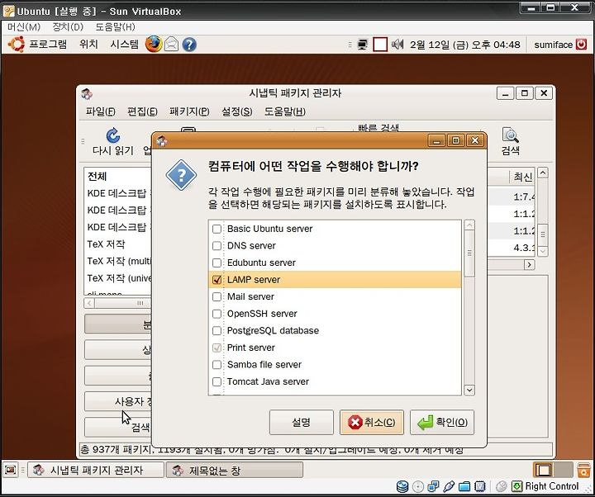The image size is (595, 497).
Task: Open the 설정(S) menu in Synaptic
Action: click(x=237, y=111)
